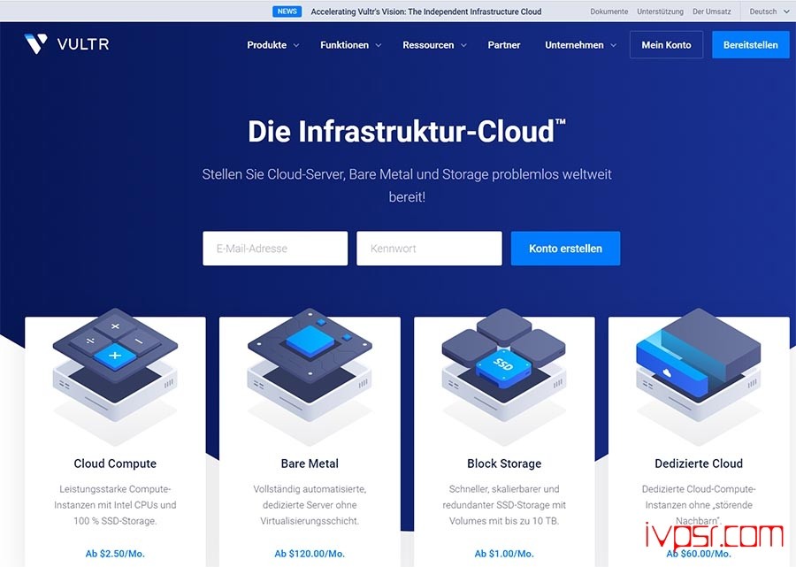Click the NEWS badge
The width and height of the screenshot is (796, 567).
click(x=287, y=11)
